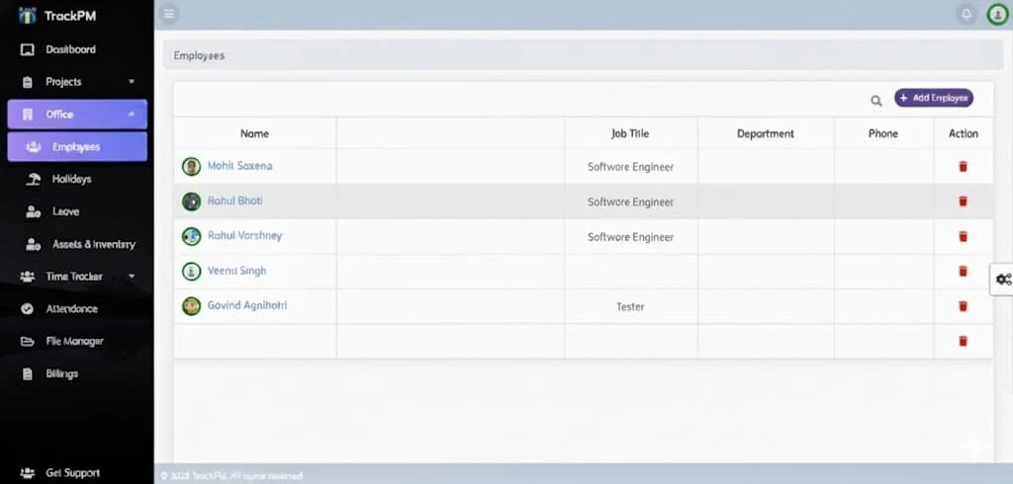Screen dimensions: 1013x484
Task: Open the user profile avatar
Action: coord(997,14)
